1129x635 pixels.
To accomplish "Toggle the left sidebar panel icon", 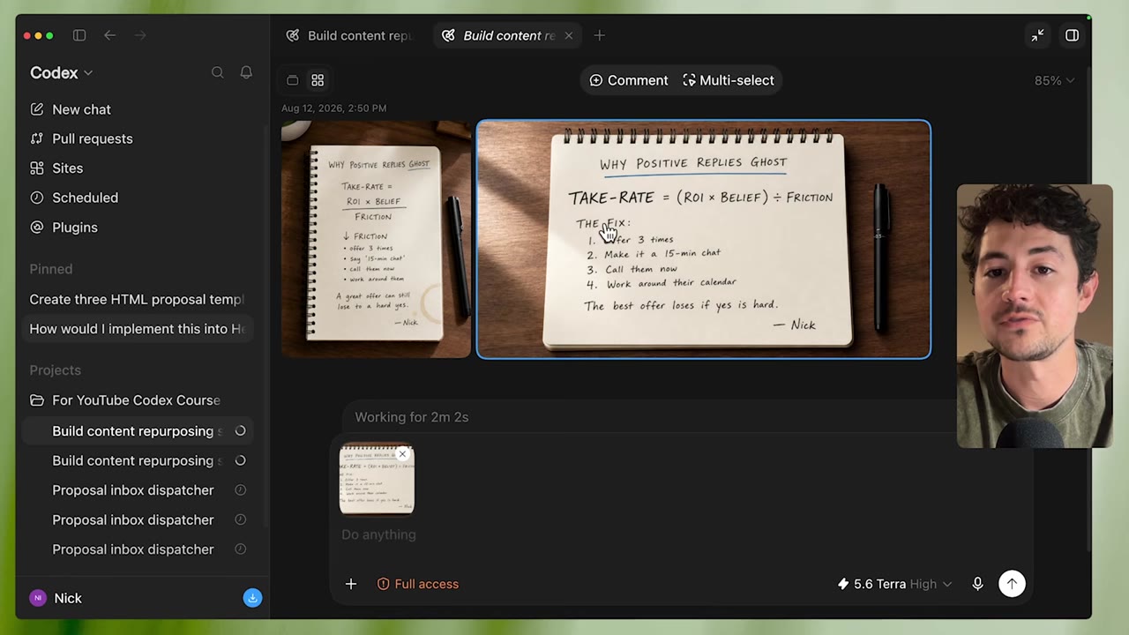I will pyautogui.click(x=79, y=35).
